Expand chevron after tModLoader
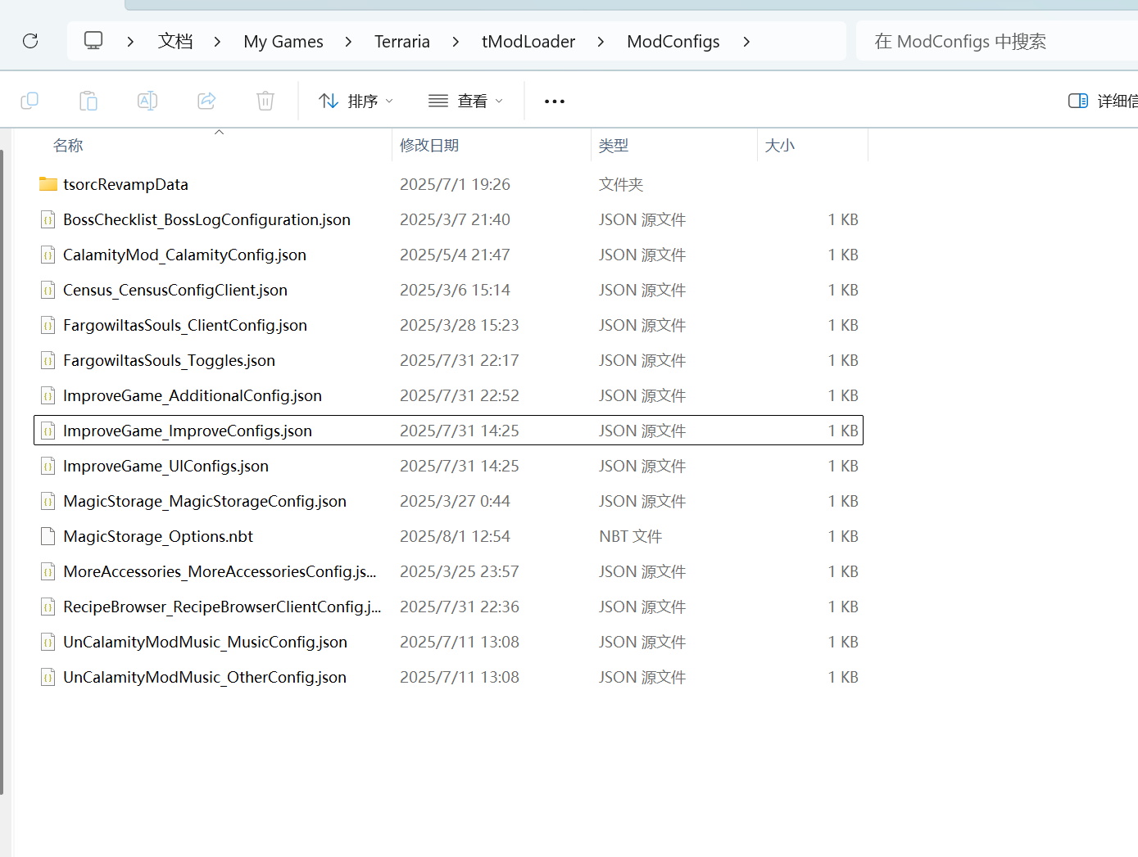This screenshot has height=857, width=1138. 601,42
